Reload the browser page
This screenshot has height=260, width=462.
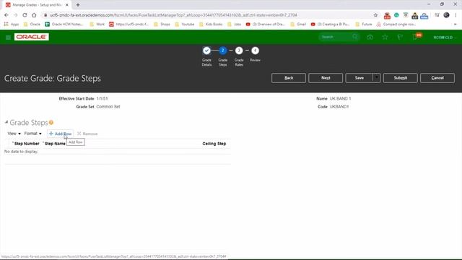point(25,15)
